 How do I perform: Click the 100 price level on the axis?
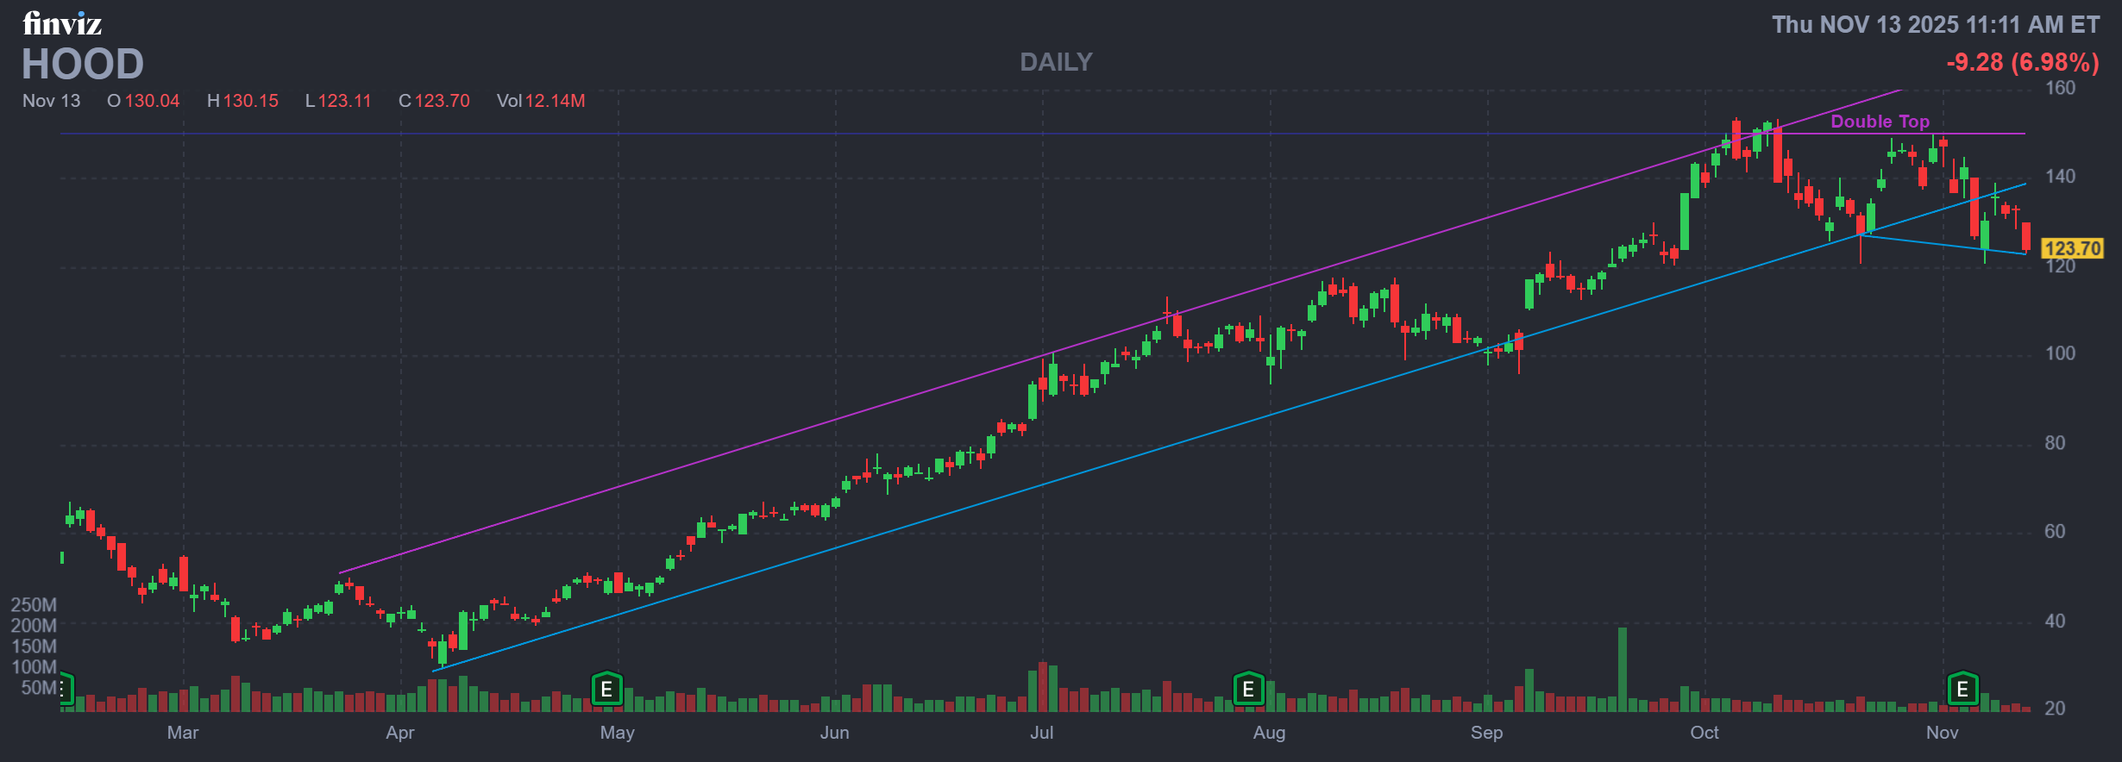[x=2060, y=353]
